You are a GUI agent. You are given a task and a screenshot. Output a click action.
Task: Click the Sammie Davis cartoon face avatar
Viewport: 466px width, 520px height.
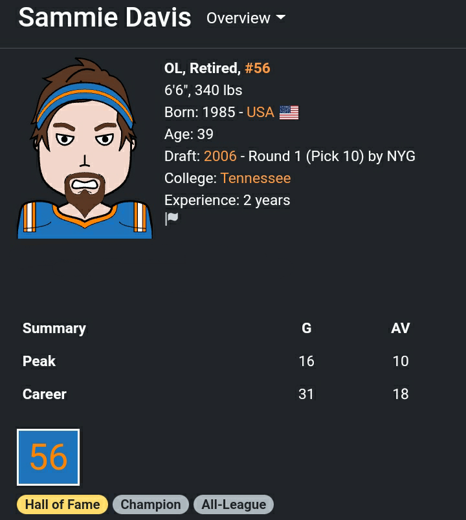(x=85, y=149)
